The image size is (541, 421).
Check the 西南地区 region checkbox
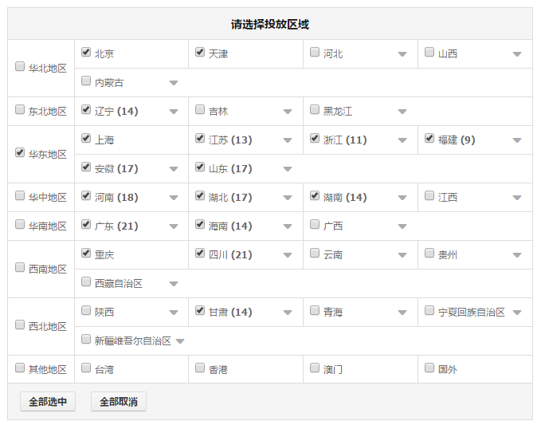(x=20, y=267)
